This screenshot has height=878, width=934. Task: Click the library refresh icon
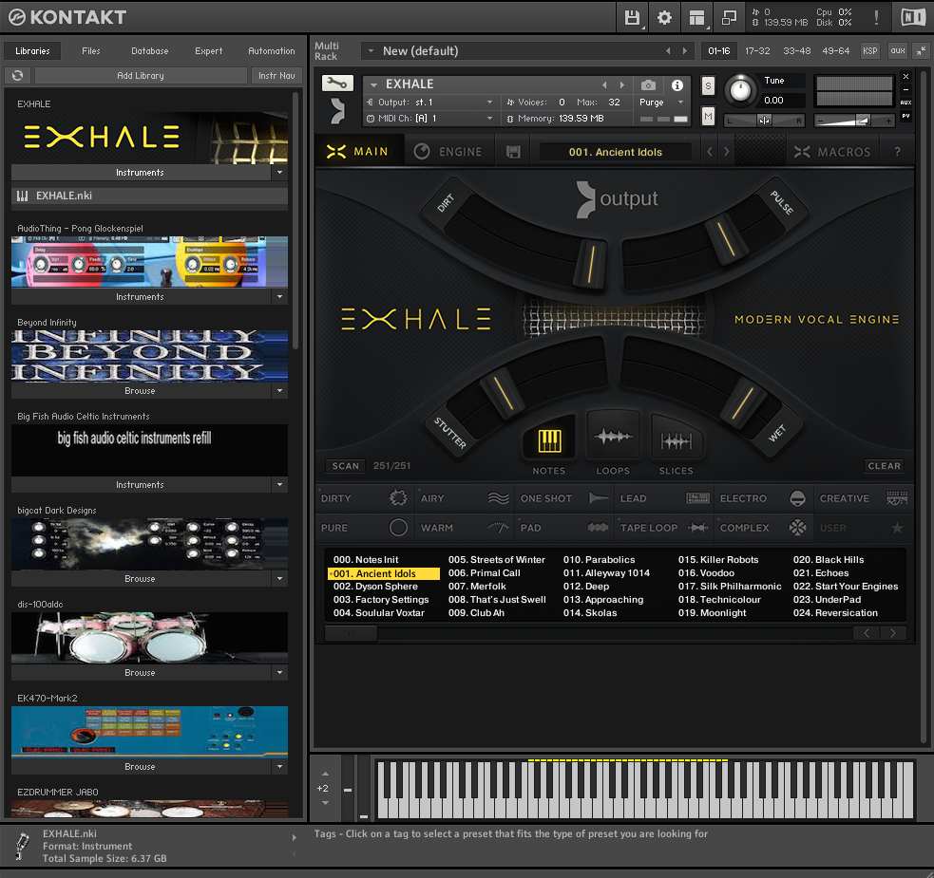pyautogui.click(x=18, y=76)
